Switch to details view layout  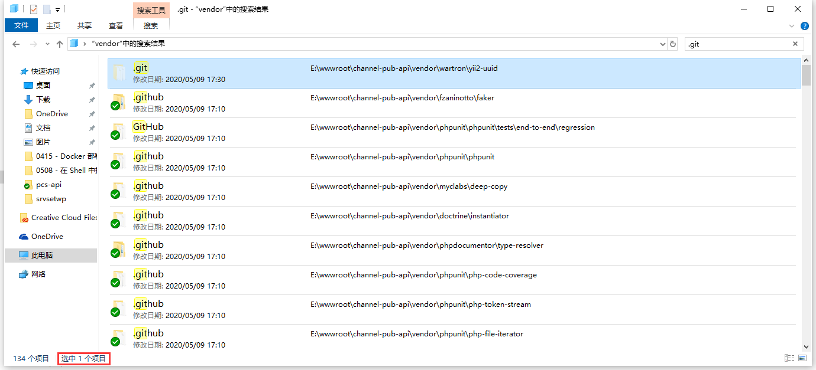coord(789,358)
